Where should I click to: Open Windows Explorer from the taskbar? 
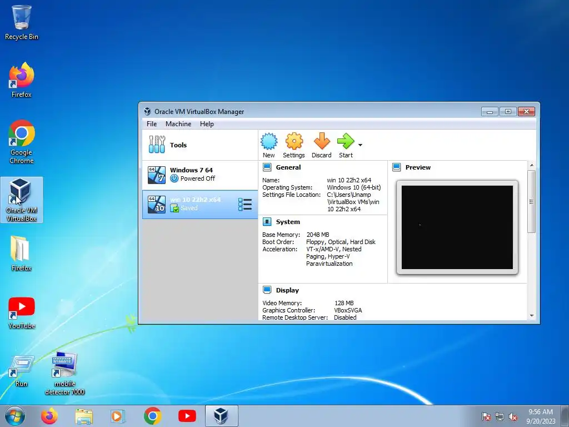[84, 416]
